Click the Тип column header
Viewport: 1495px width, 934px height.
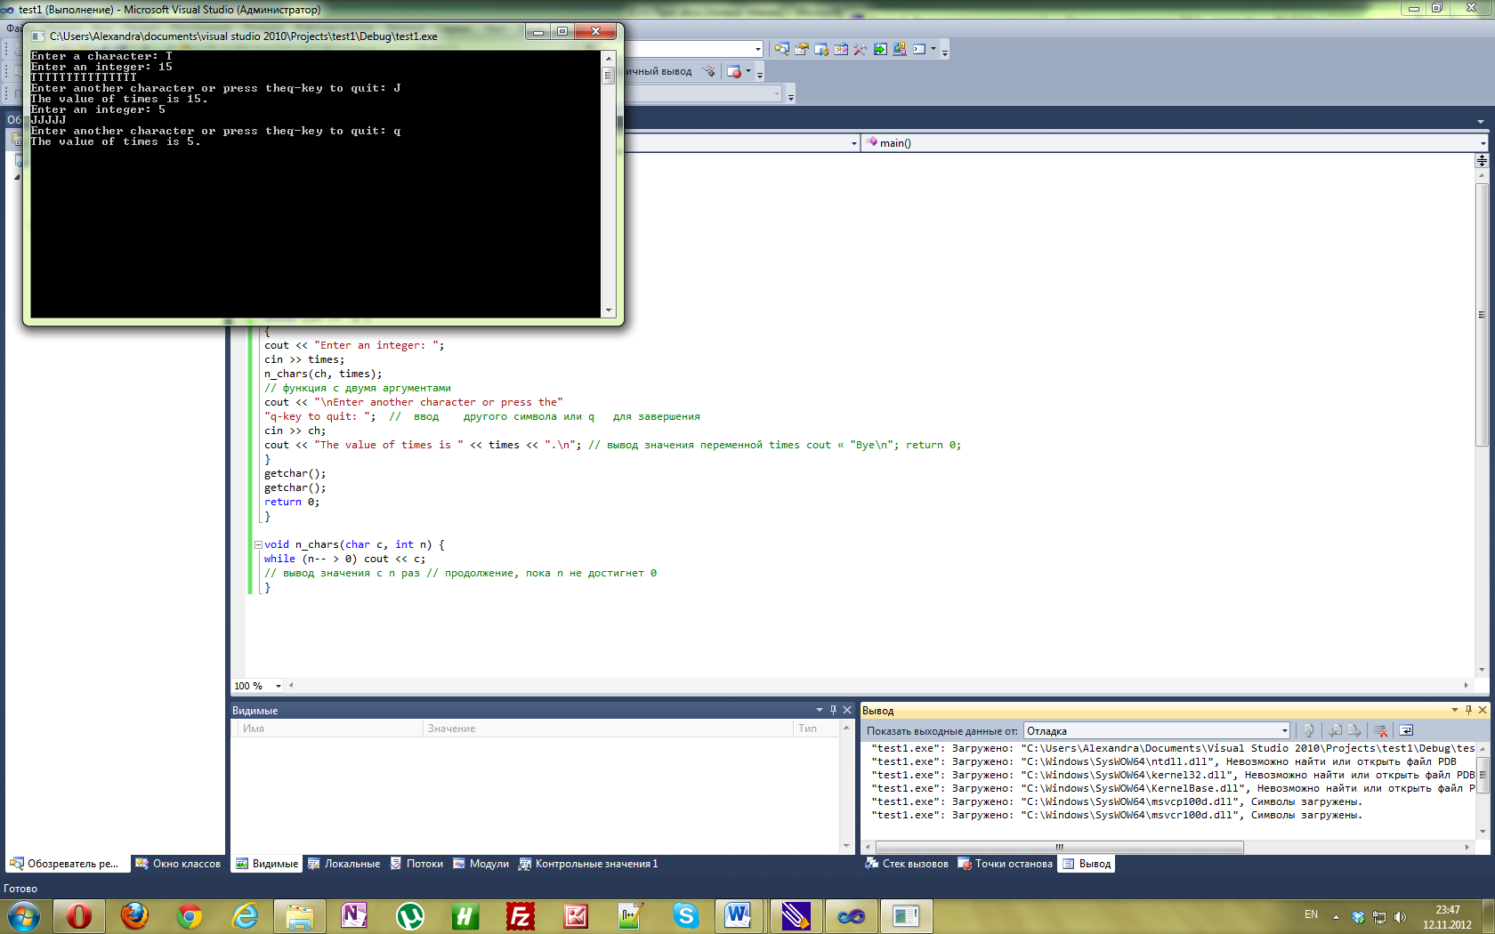(816, 729)
